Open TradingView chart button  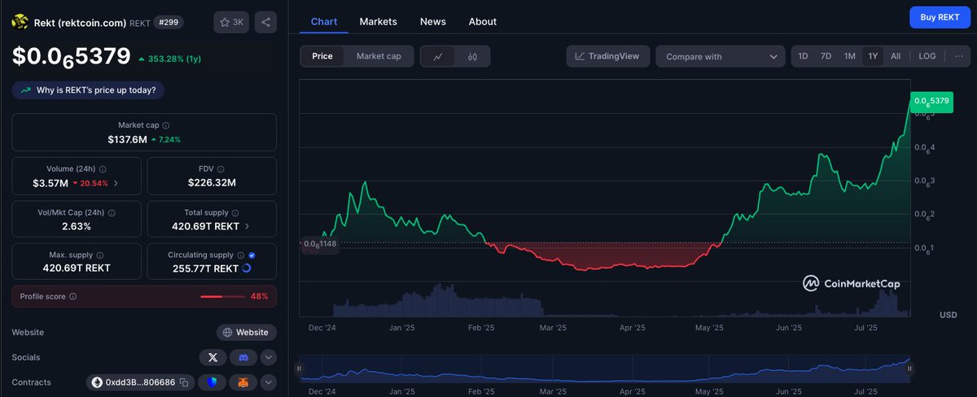point(608,56)
